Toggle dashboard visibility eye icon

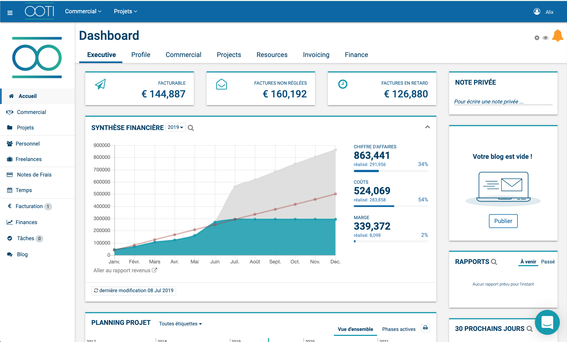pos(545,38)
